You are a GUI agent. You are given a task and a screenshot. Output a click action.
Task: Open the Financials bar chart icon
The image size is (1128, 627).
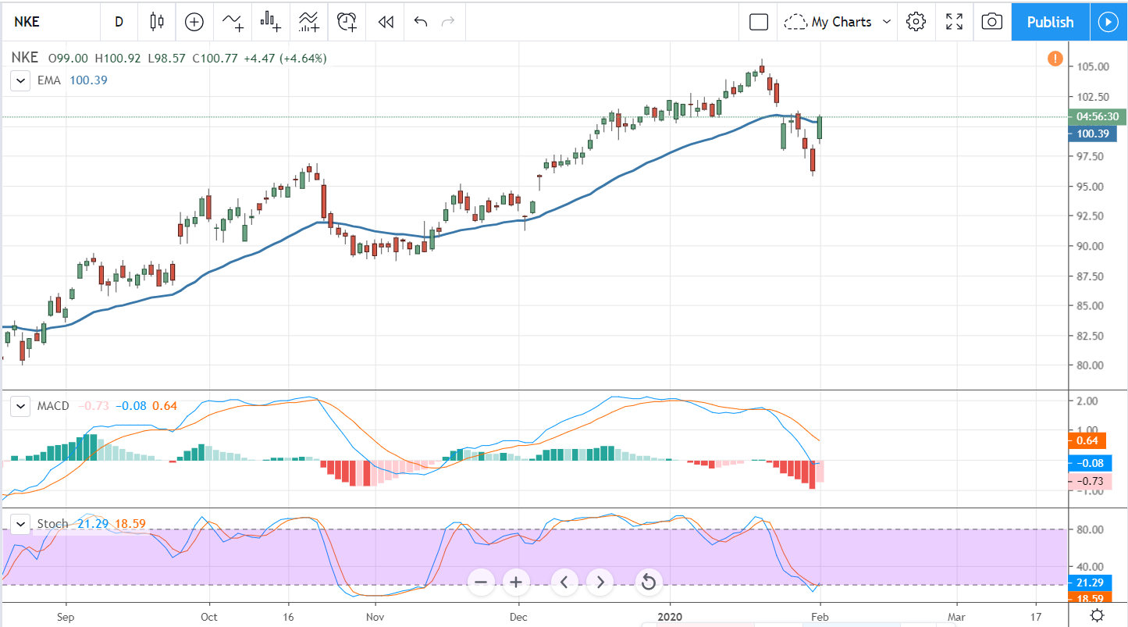click(272, 22)
